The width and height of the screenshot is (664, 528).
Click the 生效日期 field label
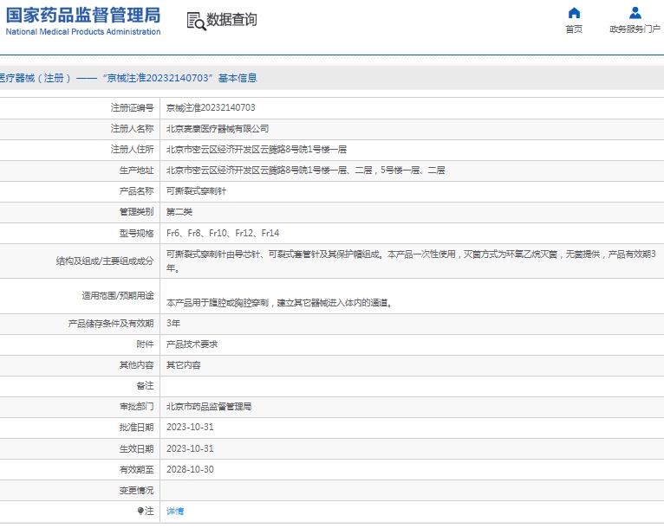(136, 448)
